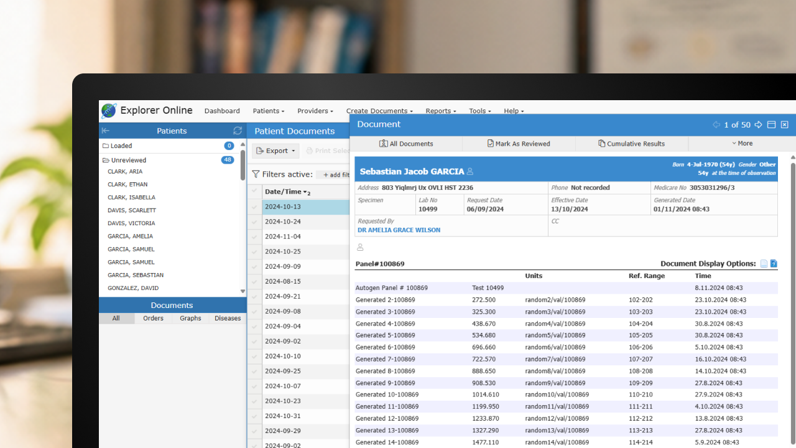Click the Unreviewed open folder icon
This screenshot has height=448, width=796.
[x=106, y=160]
